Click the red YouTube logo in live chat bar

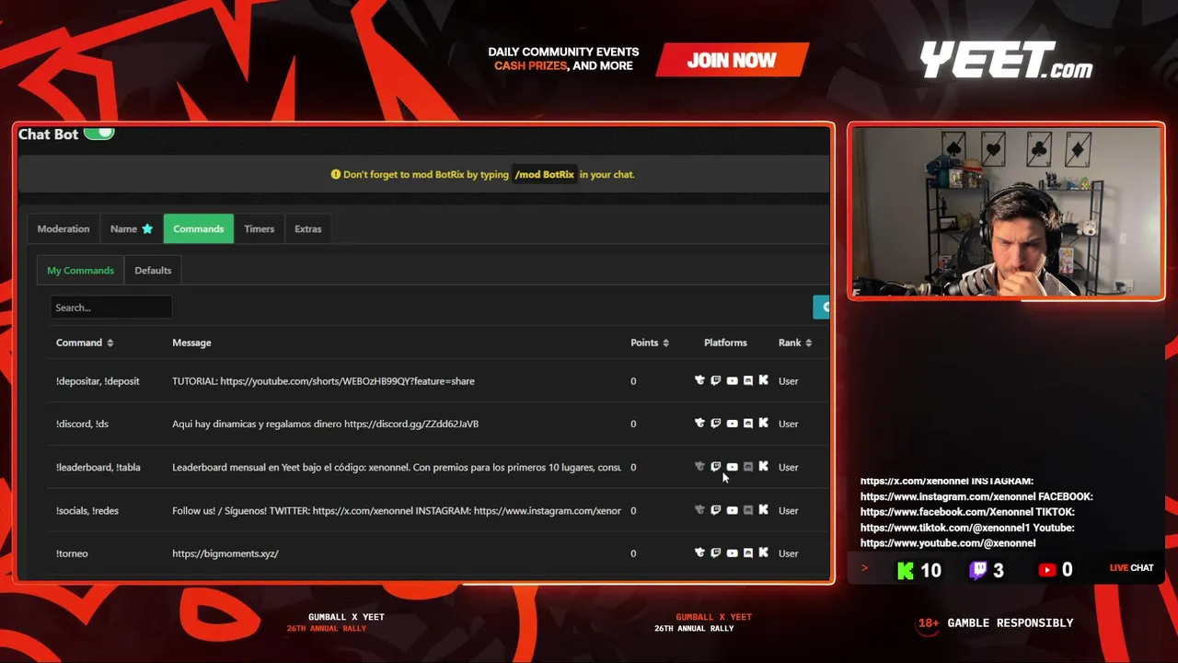click(1046, 570)
